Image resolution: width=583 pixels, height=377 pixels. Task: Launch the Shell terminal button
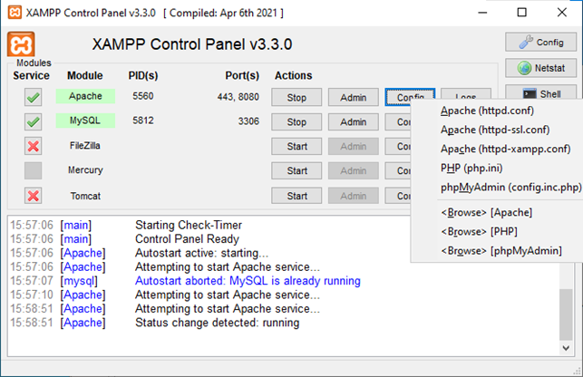click(x=540, y=93)
